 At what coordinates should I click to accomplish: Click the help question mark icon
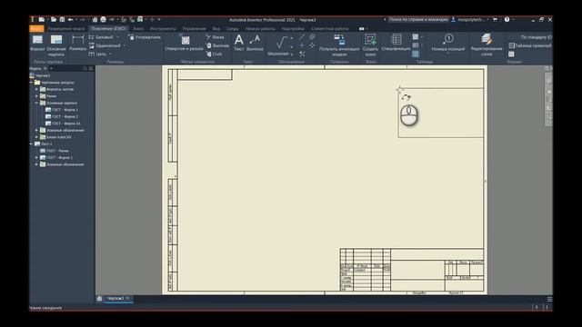tap(507, 20)
